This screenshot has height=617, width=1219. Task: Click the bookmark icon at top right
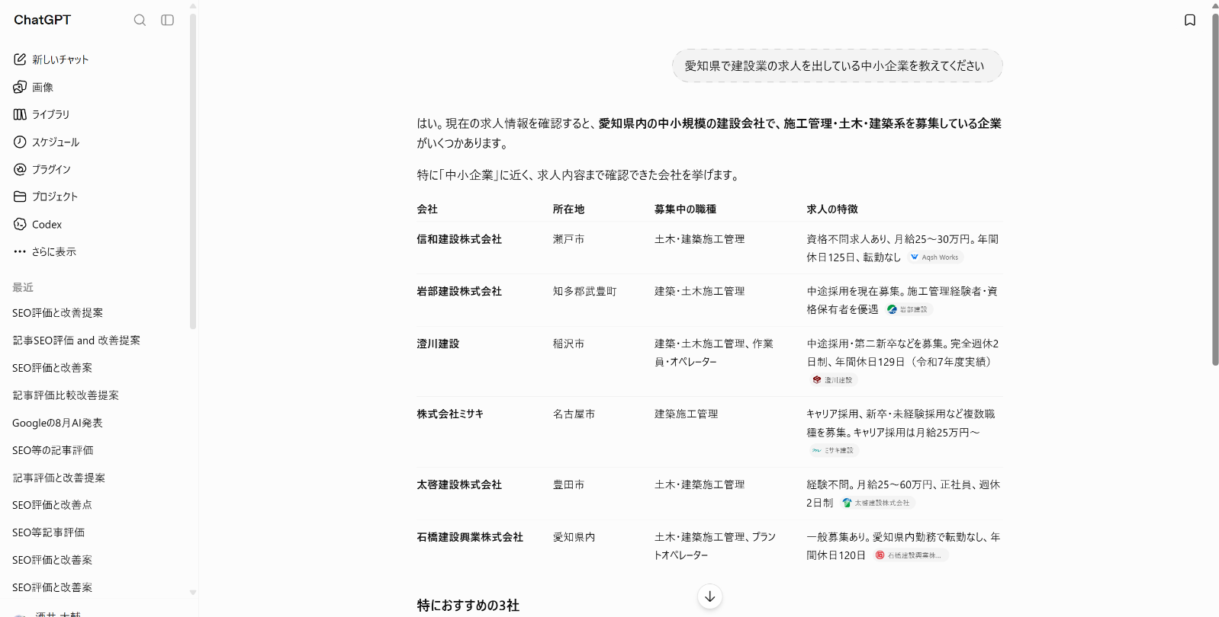pyautogui.click(x=1190, y=20)
